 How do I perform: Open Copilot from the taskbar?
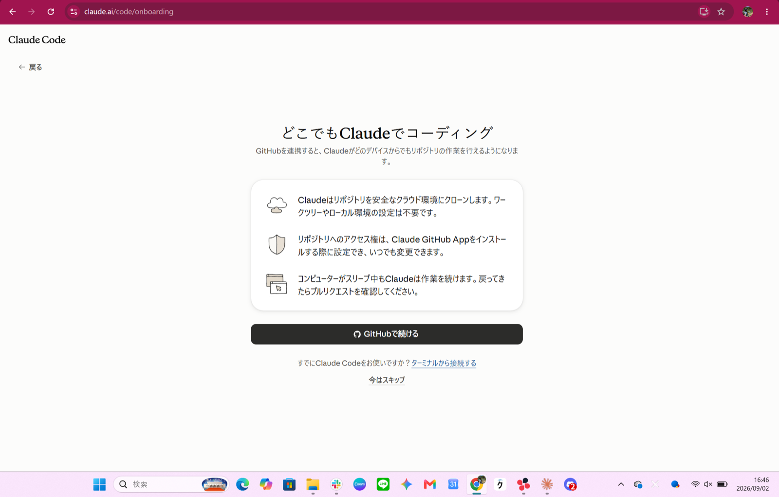tap(266, 484)
